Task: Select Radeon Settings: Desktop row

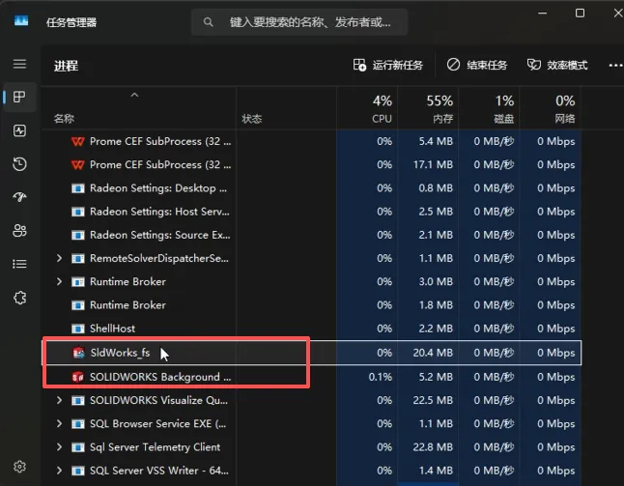Action: pyautogui.click(x=312, y=188)
